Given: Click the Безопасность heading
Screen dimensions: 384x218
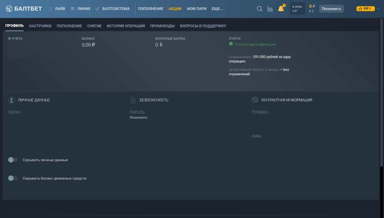Looking at the screenshot, I should [154, 100].
